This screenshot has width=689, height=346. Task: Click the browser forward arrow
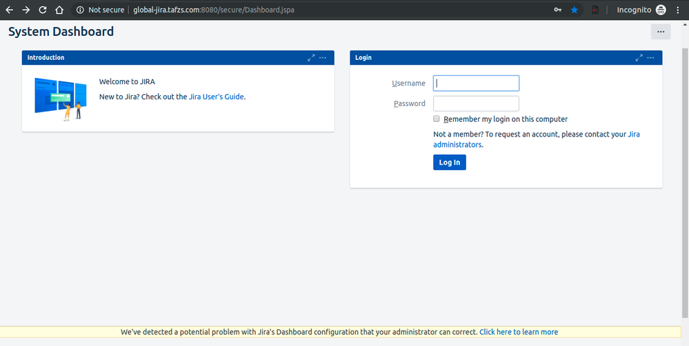pyautogui.click(x=26, y=10)
